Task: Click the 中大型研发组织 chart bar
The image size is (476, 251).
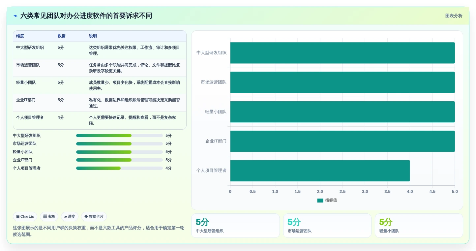Action: click(x=342, y=53)
